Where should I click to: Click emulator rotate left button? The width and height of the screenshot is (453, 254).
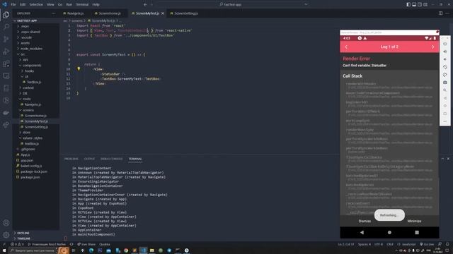click(x=445, y=67)
